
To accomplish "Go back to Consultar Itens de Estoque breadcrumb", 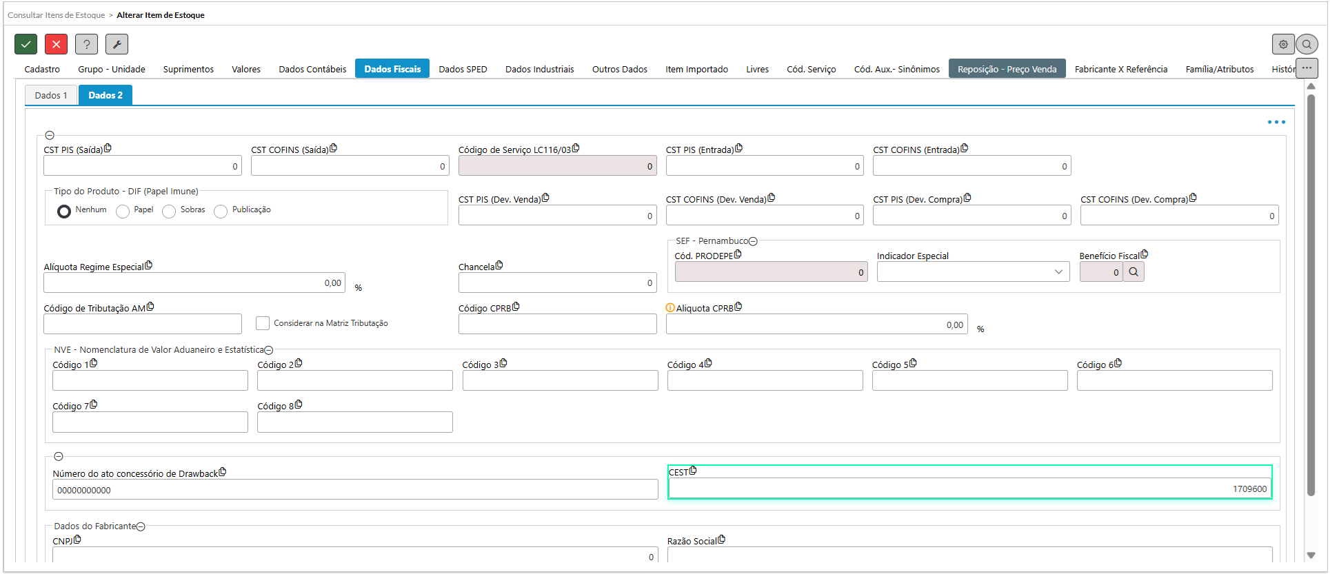I will (x=57, y=14).
